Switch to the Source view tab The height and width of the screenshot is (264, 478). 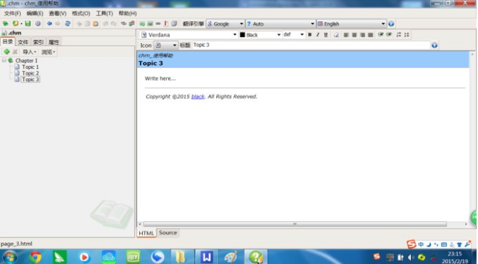[x=168, y=233]
